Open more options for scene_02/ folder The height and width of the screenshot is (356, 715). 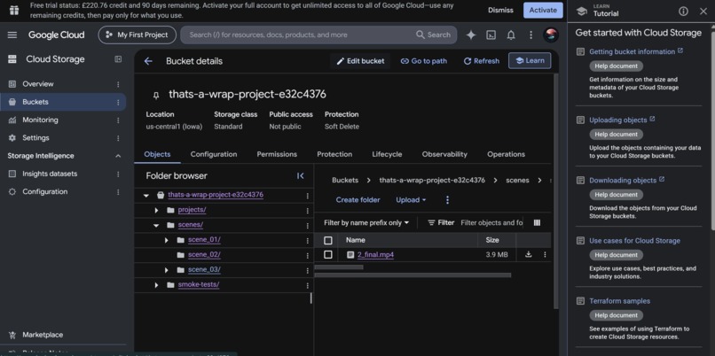pyautogui.click(x=307, y=255)
